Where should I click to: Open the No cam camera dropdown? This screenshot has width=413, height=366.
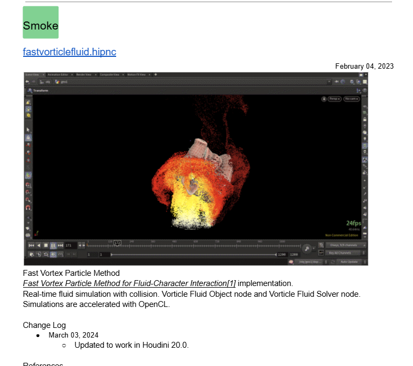tap(351, 99)
